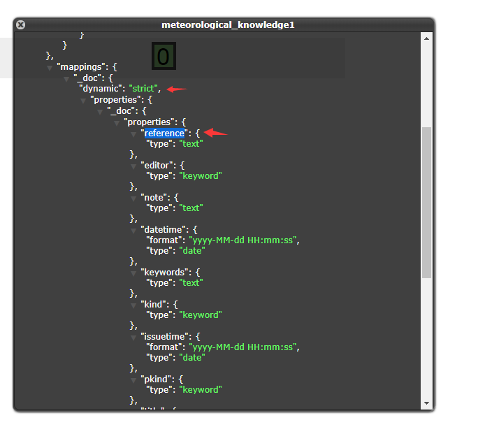Close the meteorological_knowledge1 dialog
This screenshot has width=478, height=434.
21,24
